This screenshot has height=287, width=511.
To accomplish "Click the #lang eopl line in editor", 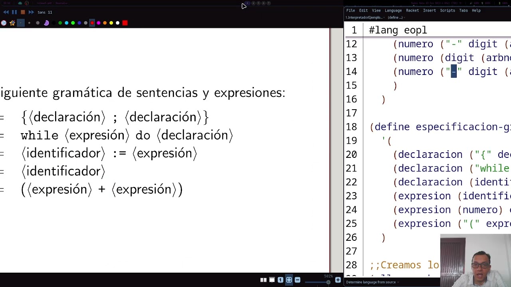I will click(398, 30).
